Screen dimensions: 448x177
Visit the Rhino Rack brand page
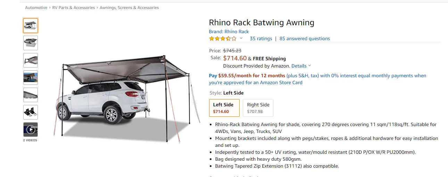[229, 32]
